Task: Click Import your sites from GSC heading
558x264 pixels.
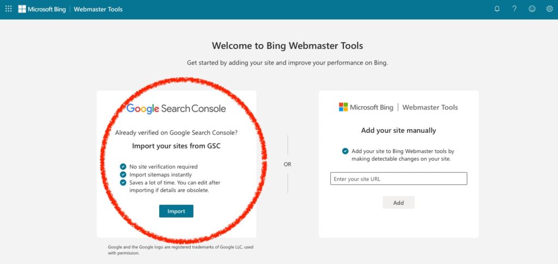Action: click(x=177, y=146)
